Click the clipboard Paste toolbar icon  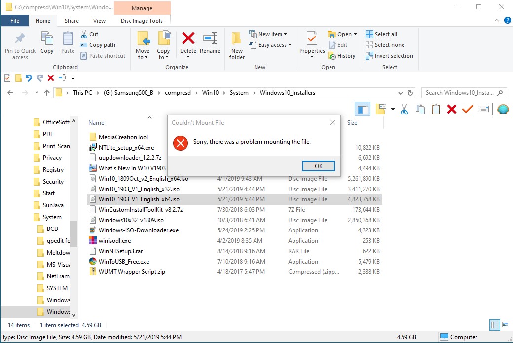click(x=436, y=109)
